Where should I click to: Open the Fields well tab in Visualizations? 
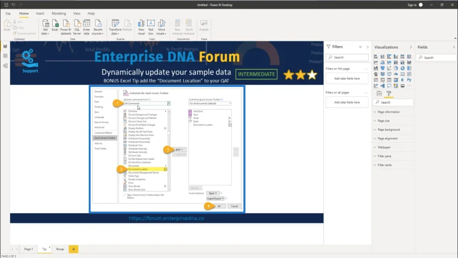tap(379, 93)
